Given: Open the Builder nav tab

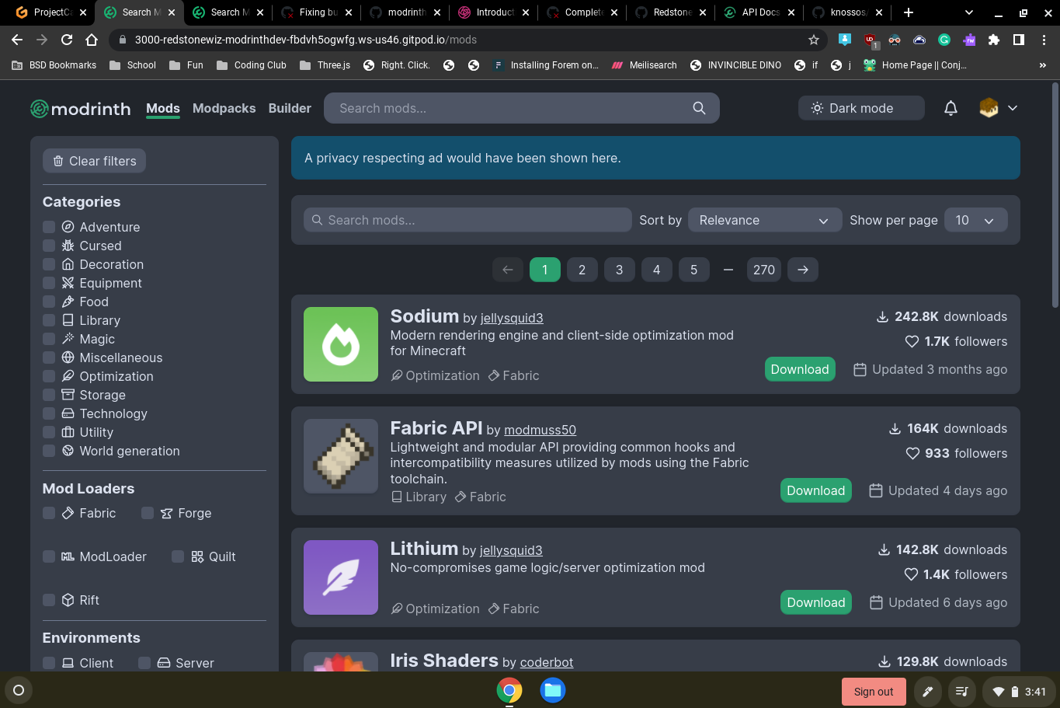Looking at the screenshot, I should tap(290, 109).
